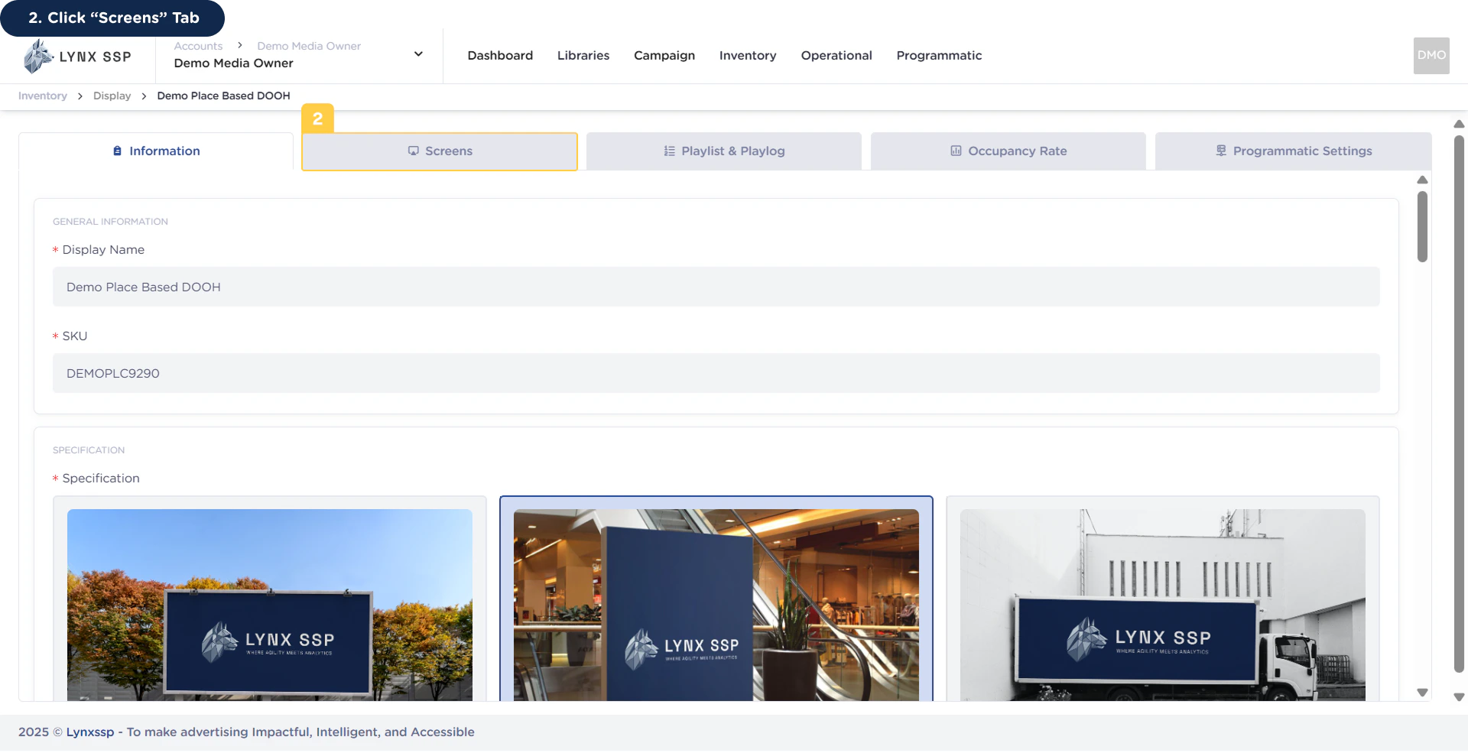Open the Inventory menu
Image resolution: width=1468 pixels, height=753 pixels.
pyautogui.click(x=747, y=55)
